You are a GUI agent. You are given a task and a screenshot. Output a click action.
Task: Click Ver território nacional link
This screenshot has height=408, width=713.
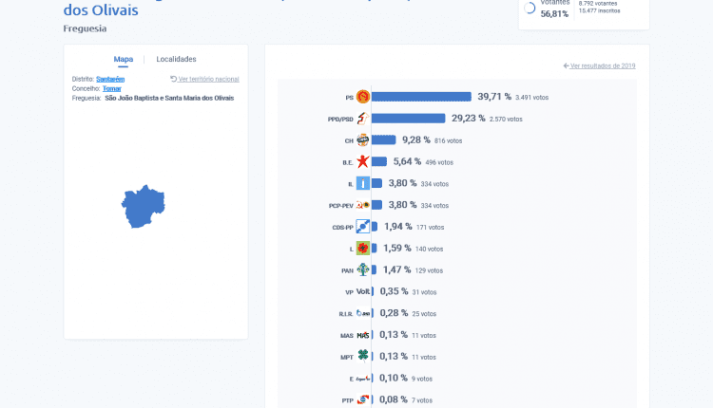click(204, 79)
